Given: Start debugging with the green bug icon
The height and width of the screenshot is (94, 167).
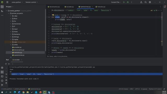Looking at the screenshot, I should [x=128, y=2].
